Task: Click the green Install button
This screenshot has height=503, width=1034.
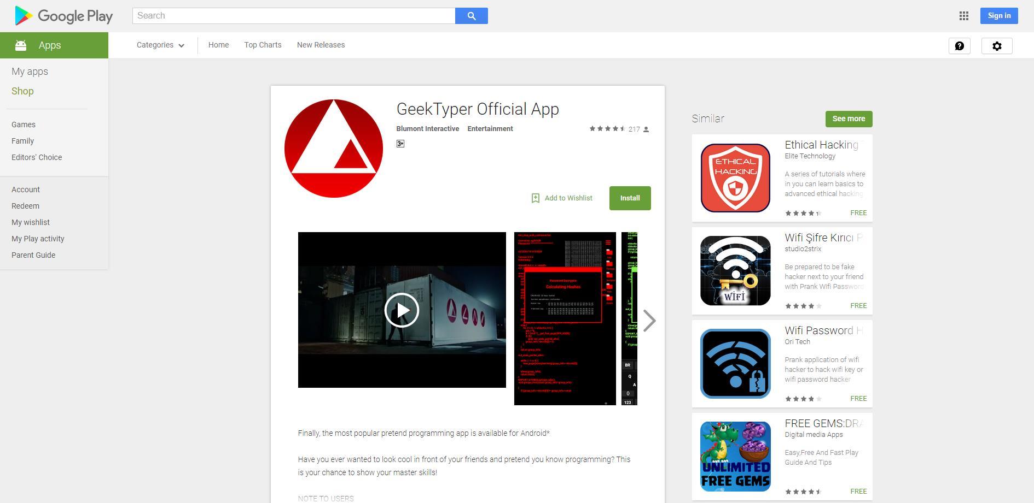Action: click(x=630, y=198)
